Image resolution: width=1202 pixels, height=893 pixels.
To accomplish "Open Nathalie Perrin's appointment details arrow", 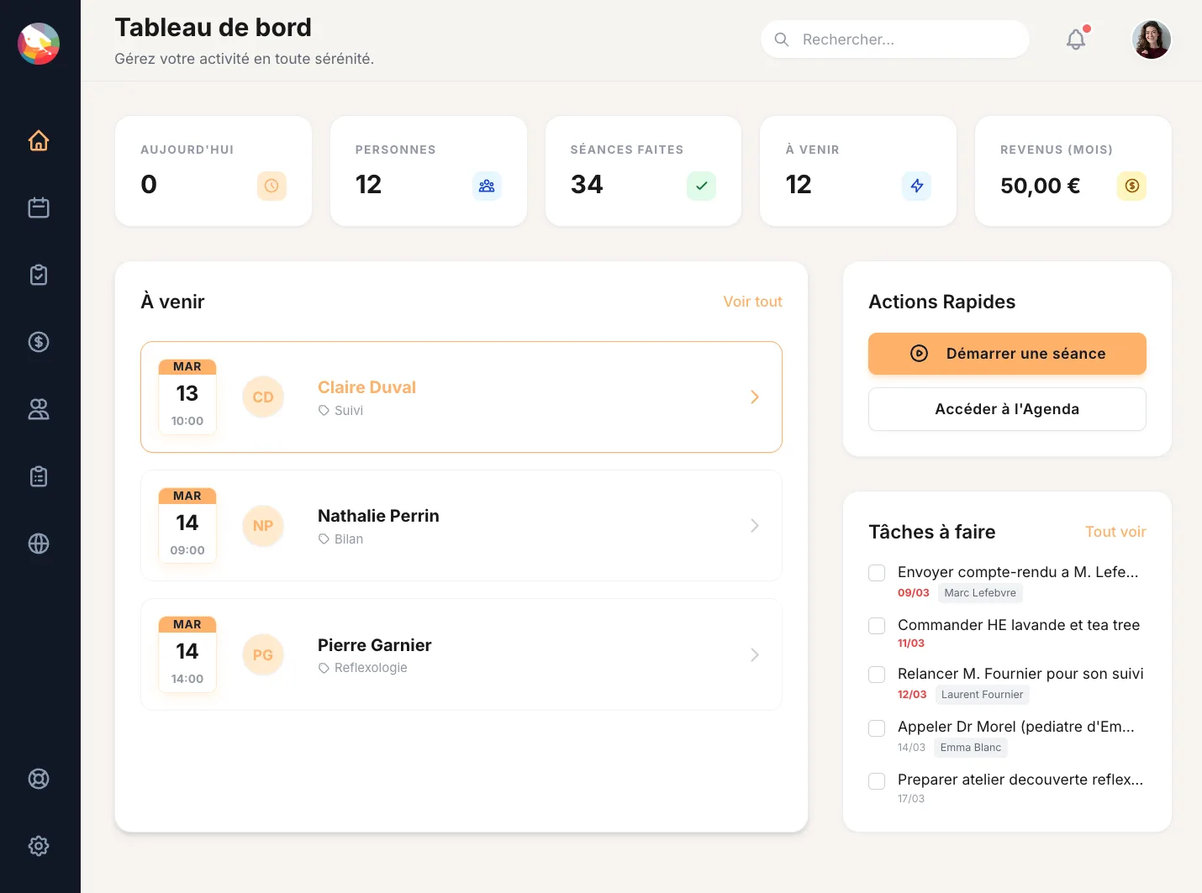I will pyautogui.click(x=754, y=526).
